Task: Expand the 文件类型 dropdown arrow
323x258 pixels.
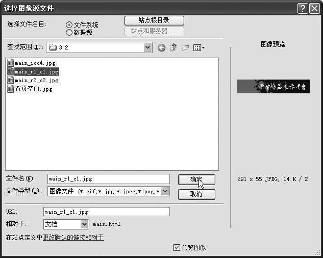Action: pyautogui.click(x=165, y=191)
